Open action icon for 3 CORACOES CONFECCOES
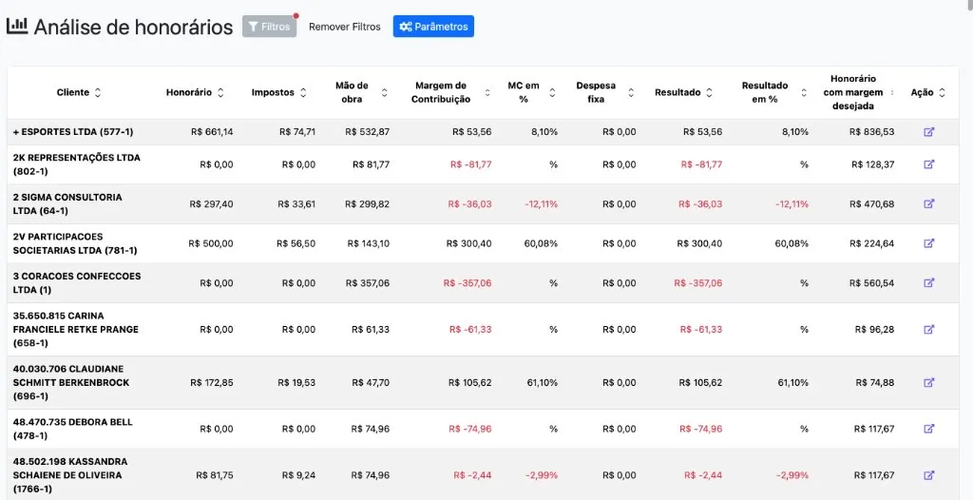 point(929,282)
